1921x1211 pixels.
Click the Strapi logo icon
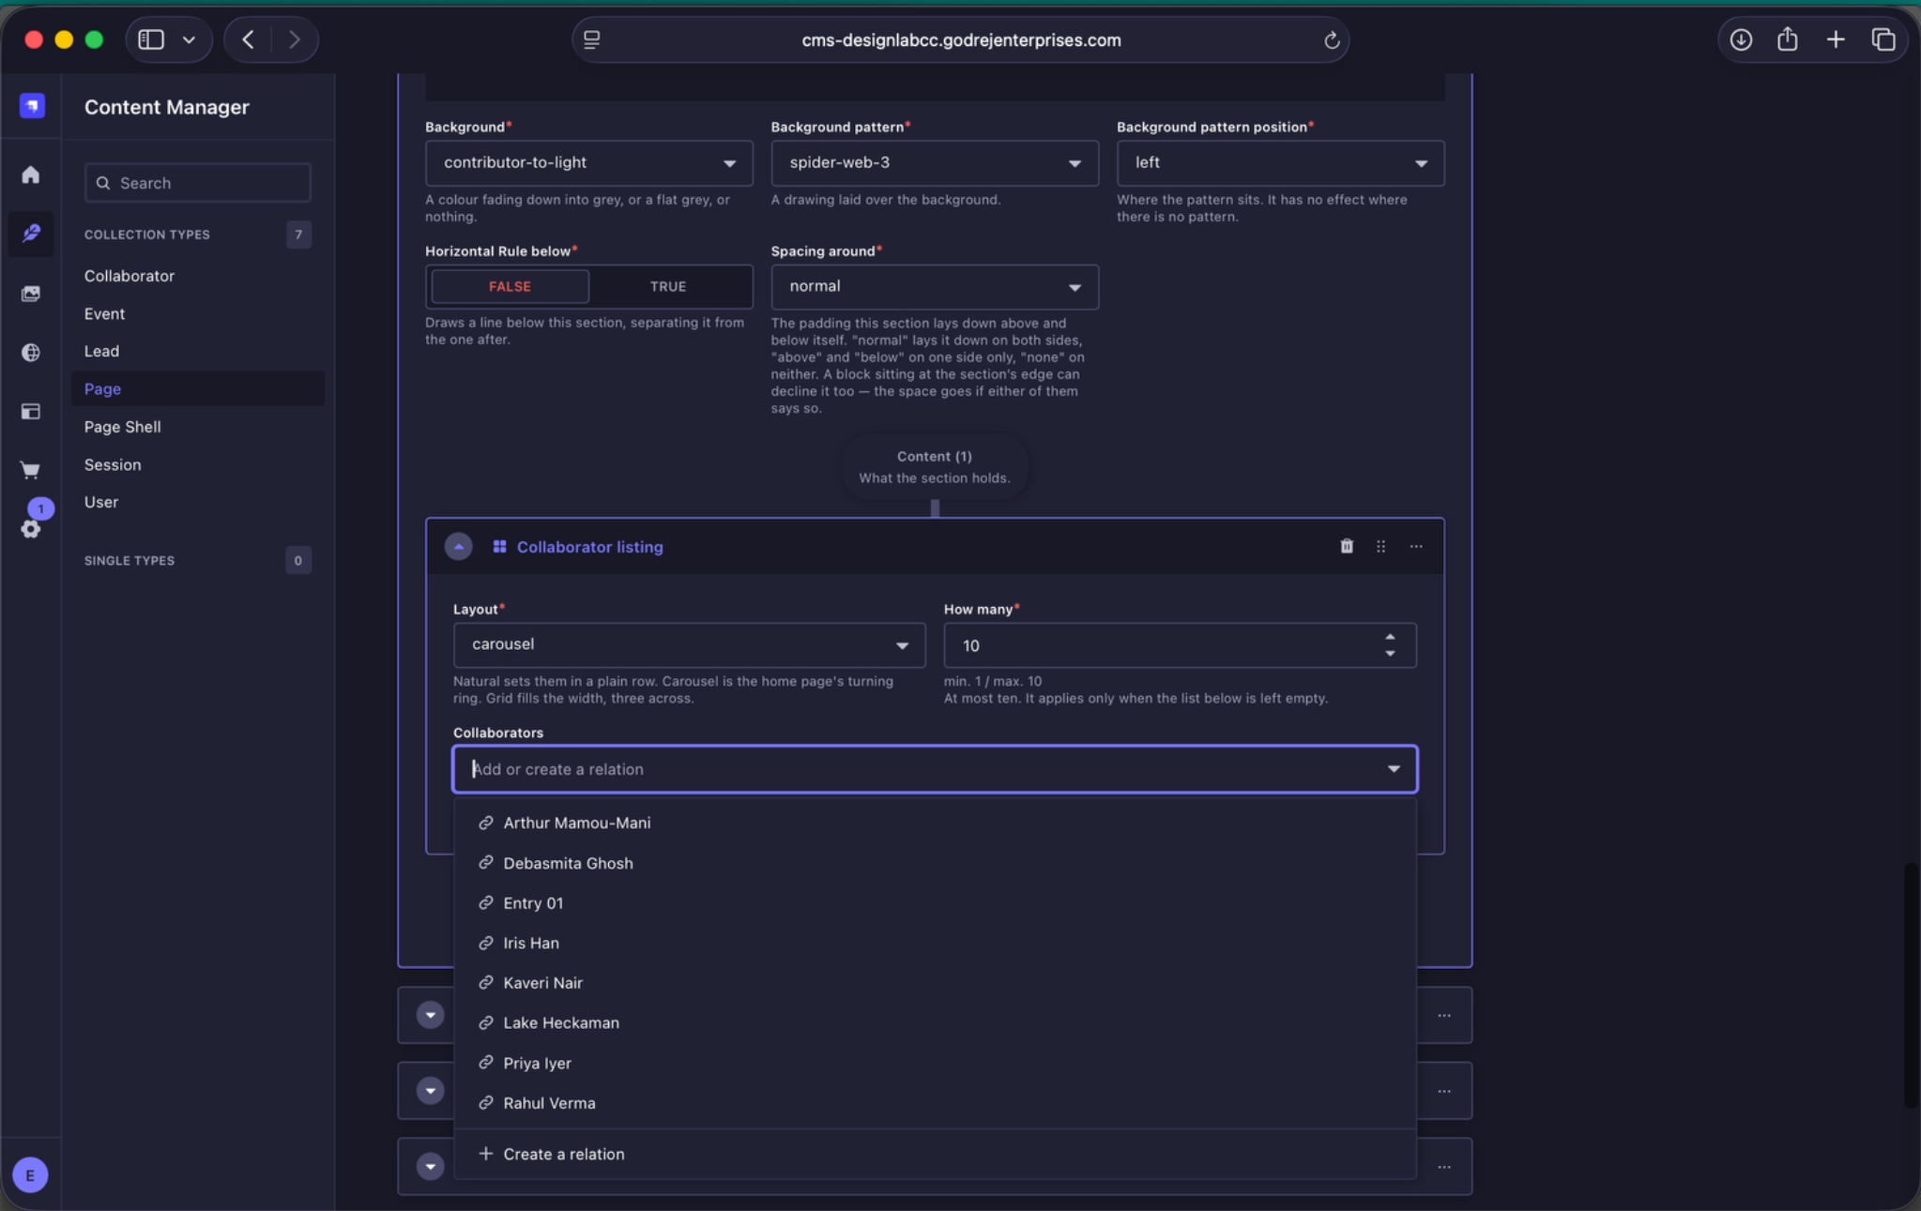pyautogui.click(x=32, y=106)
